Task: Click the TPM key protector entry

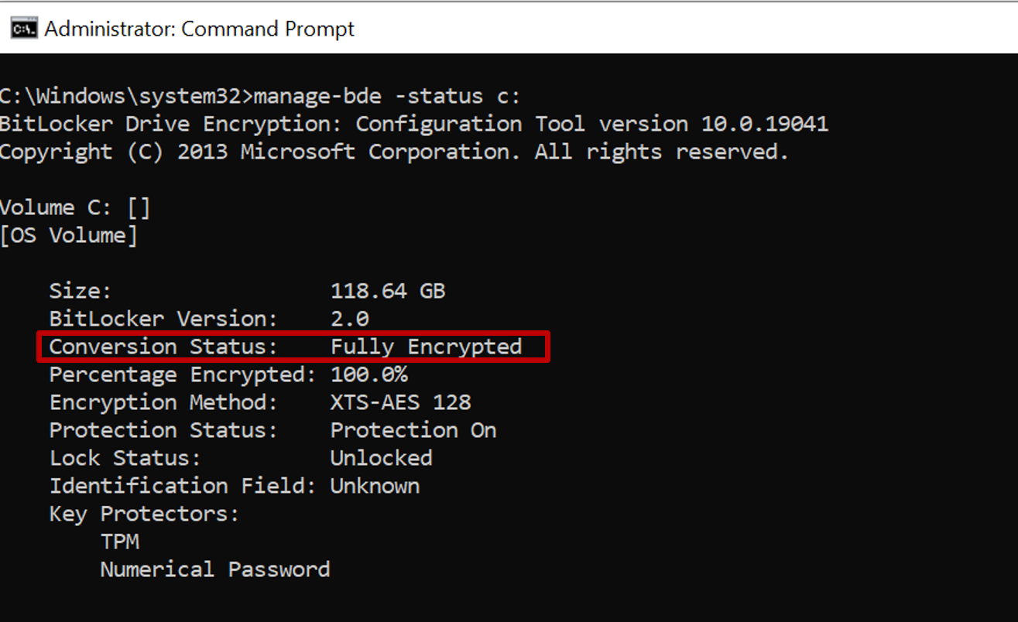Action: click(x=120, y=541)
